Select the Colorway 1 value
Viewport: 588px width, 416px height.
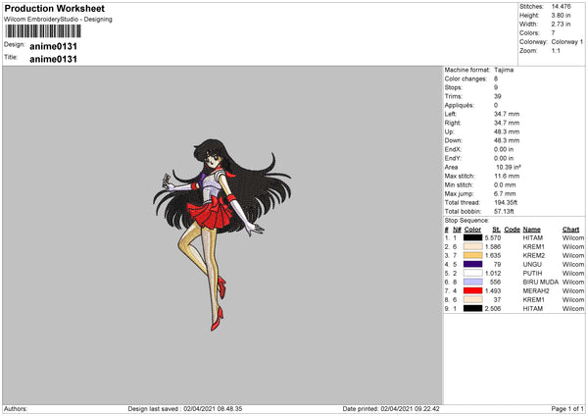[566, 42]
